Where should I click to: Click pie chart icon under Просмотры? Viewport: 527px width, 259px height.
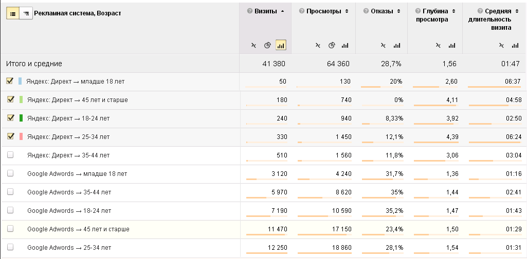pos(332,45)
